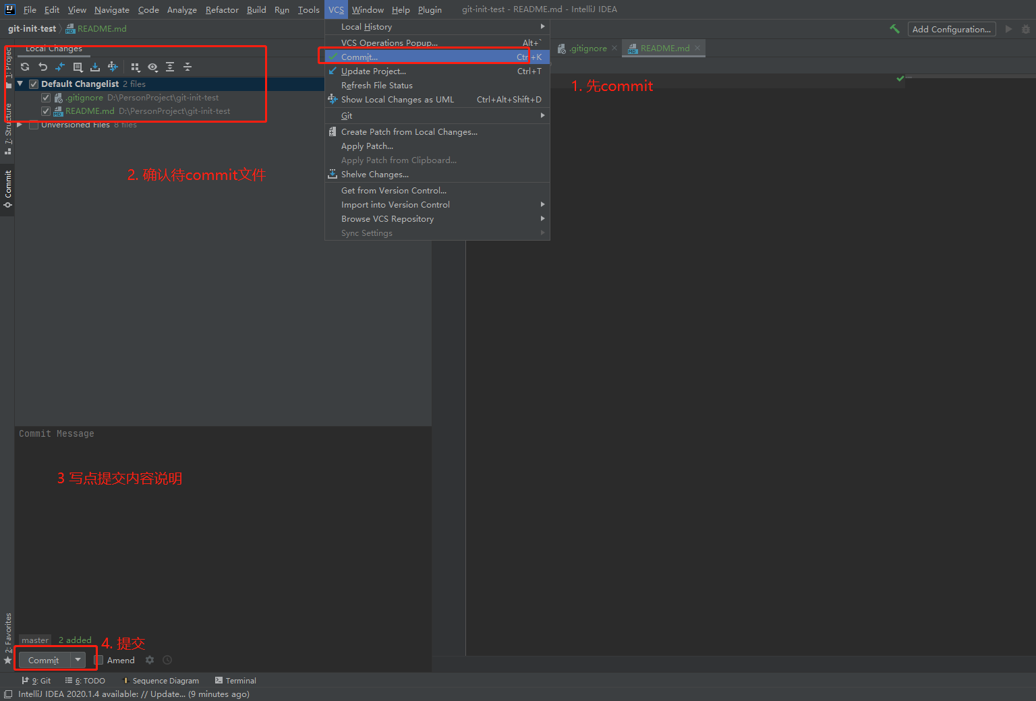The height and width of the screenshot is (701, 1036).
Task: Open the Git tool window
Action: pyautogui.click(x=36, y=681)
